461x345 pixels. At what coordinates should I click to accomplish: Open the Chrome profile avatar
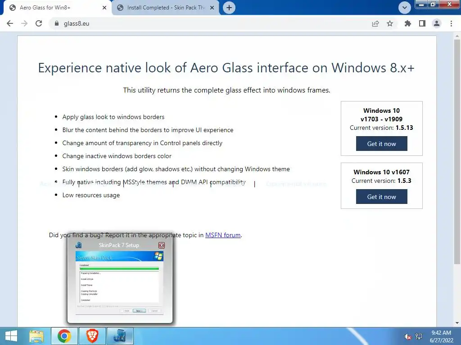coord(437,23)
